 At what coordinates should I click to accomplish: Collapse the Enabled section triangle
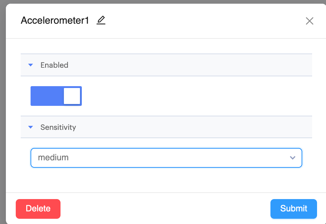click(31, 65)
